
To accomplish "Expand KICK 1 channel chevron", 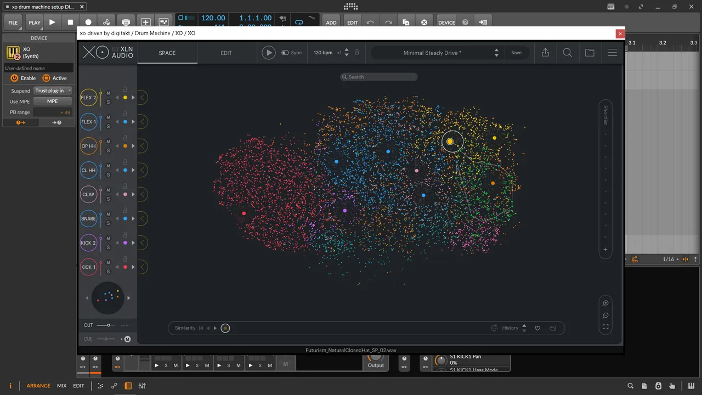I will click(142, 267).
